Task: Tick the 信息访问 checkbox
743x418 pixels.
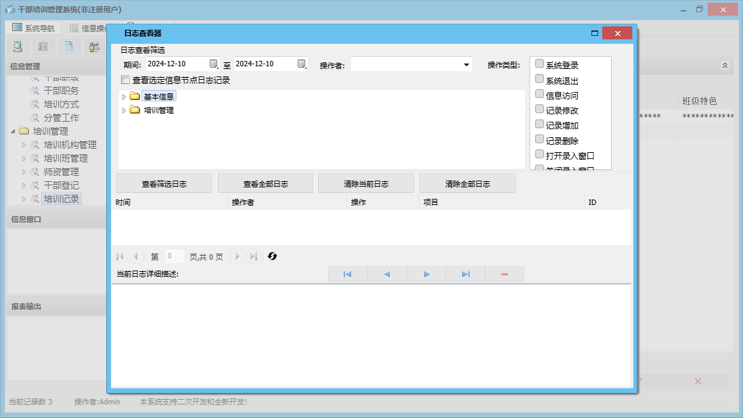Action: pos(539,94)
